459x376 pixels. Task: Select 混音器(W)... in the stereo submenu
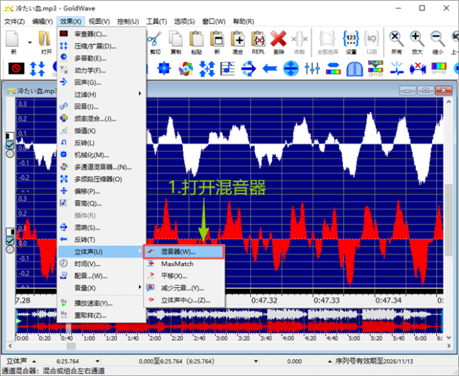pos(184,251)
